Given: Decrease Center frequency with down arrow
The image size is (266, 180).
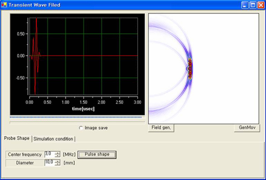Looking at the screenshot, I should point(58,156).
